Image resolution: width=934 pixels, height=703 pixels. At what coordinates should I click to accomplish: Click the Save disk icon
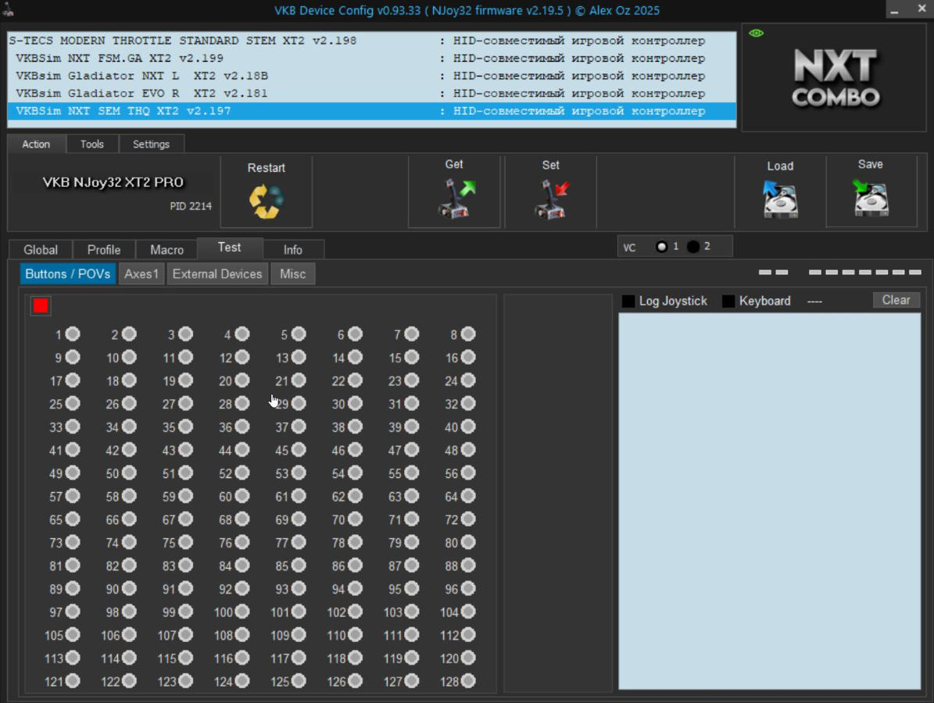[x=871, y=198]
